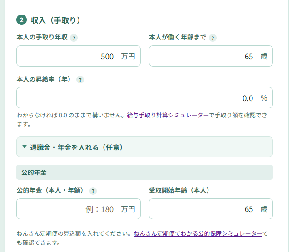Select the 受取開始年齢 field showing 65 歳

pyautogui.click(x=211, y=208)
